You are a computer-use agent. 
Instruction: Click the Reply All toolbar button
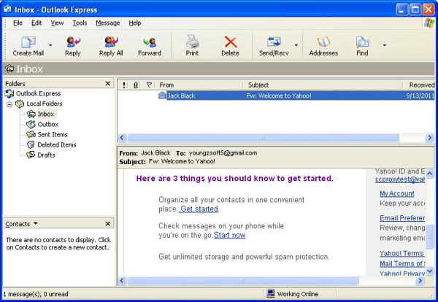(111, 46)
